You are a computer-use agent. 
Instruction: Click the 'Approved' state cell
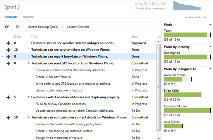tap(139, 43)
